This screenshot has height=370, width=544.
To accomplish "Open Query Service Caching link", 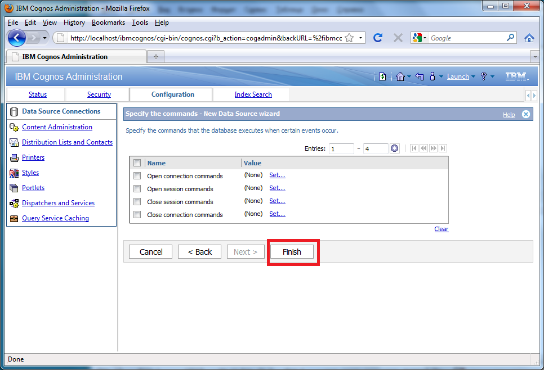I will pos(56,218).
